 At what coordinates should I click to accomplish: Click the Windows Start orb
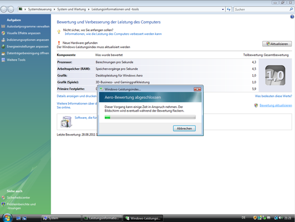[x=7, y=218]
